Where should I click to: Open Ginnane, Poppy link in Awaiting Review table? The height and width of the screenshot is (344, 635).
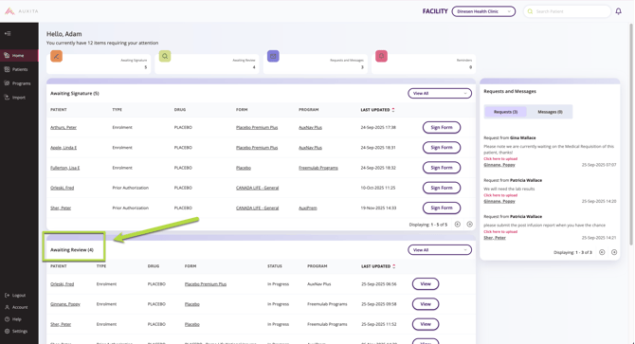tap(65, 304)
